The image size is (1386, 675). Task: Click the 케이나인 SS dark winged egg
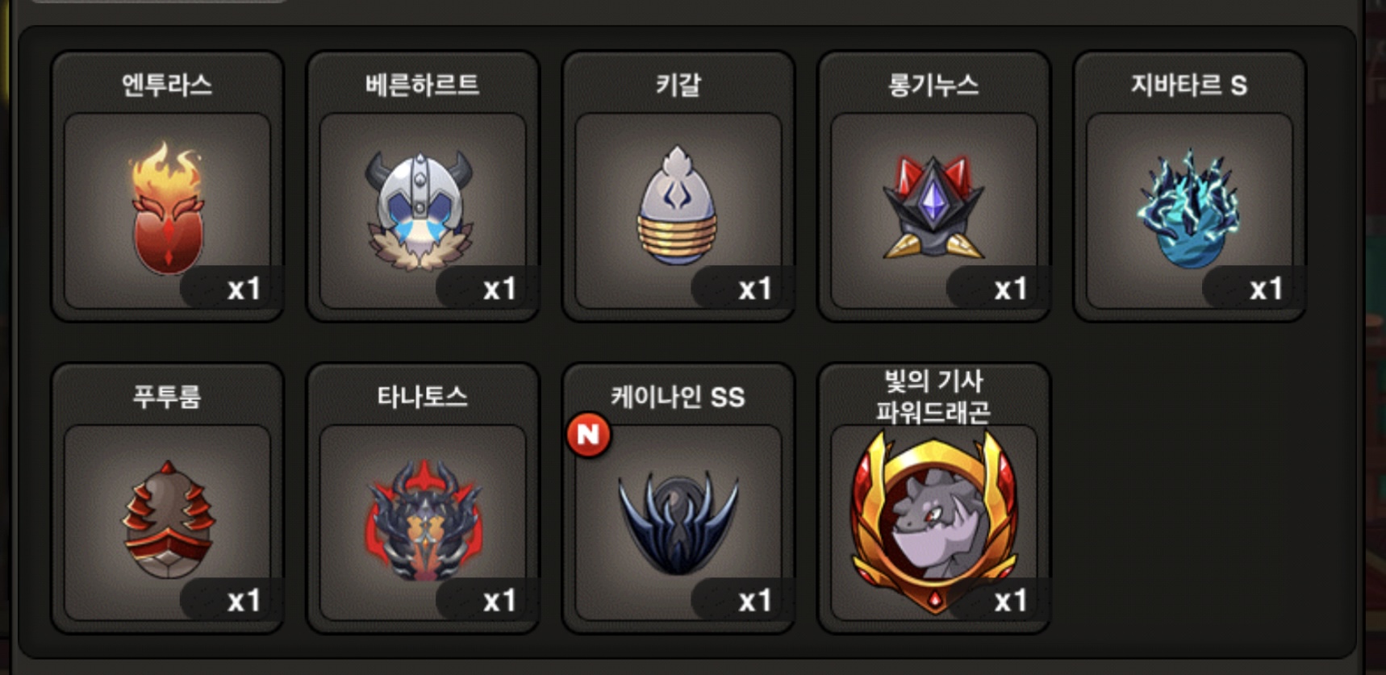(678, 523)
